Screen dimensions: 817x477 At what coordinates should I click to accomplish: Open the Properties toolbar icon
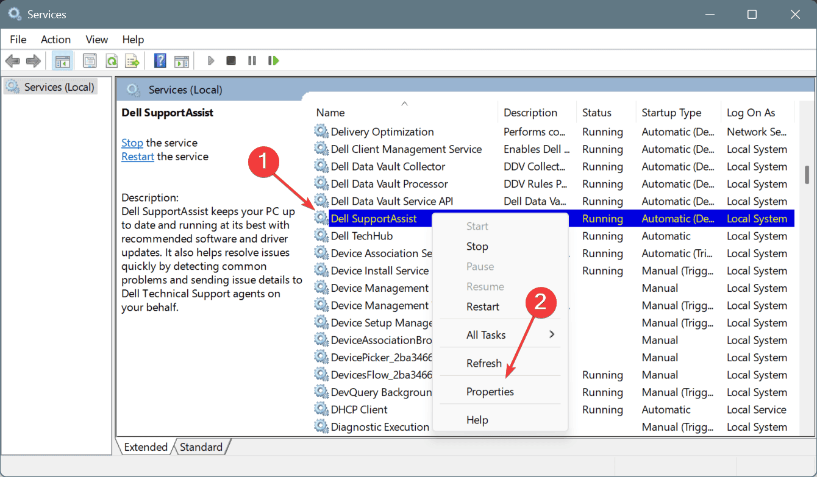click(x=90, y=61)
